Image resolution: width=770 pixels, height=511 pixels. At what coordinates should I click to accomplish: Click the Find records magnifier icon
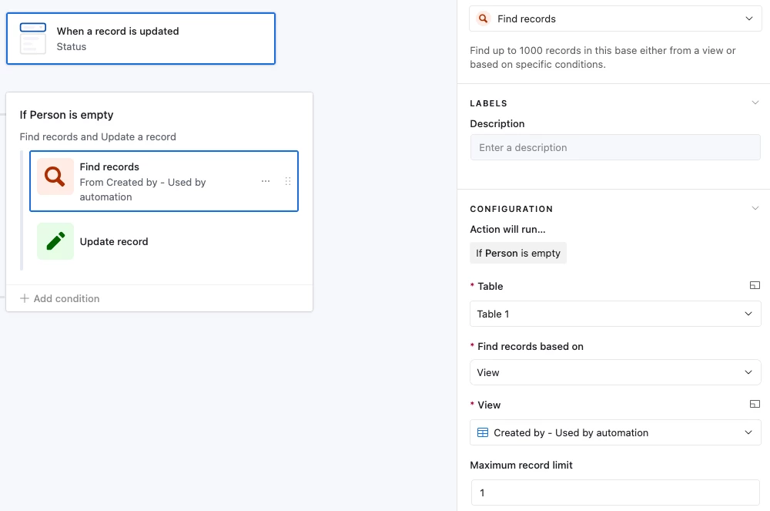(55, 176)
